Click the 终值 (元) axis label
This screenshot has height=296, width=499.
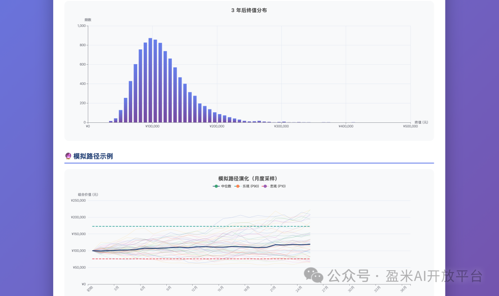[421, 122]
